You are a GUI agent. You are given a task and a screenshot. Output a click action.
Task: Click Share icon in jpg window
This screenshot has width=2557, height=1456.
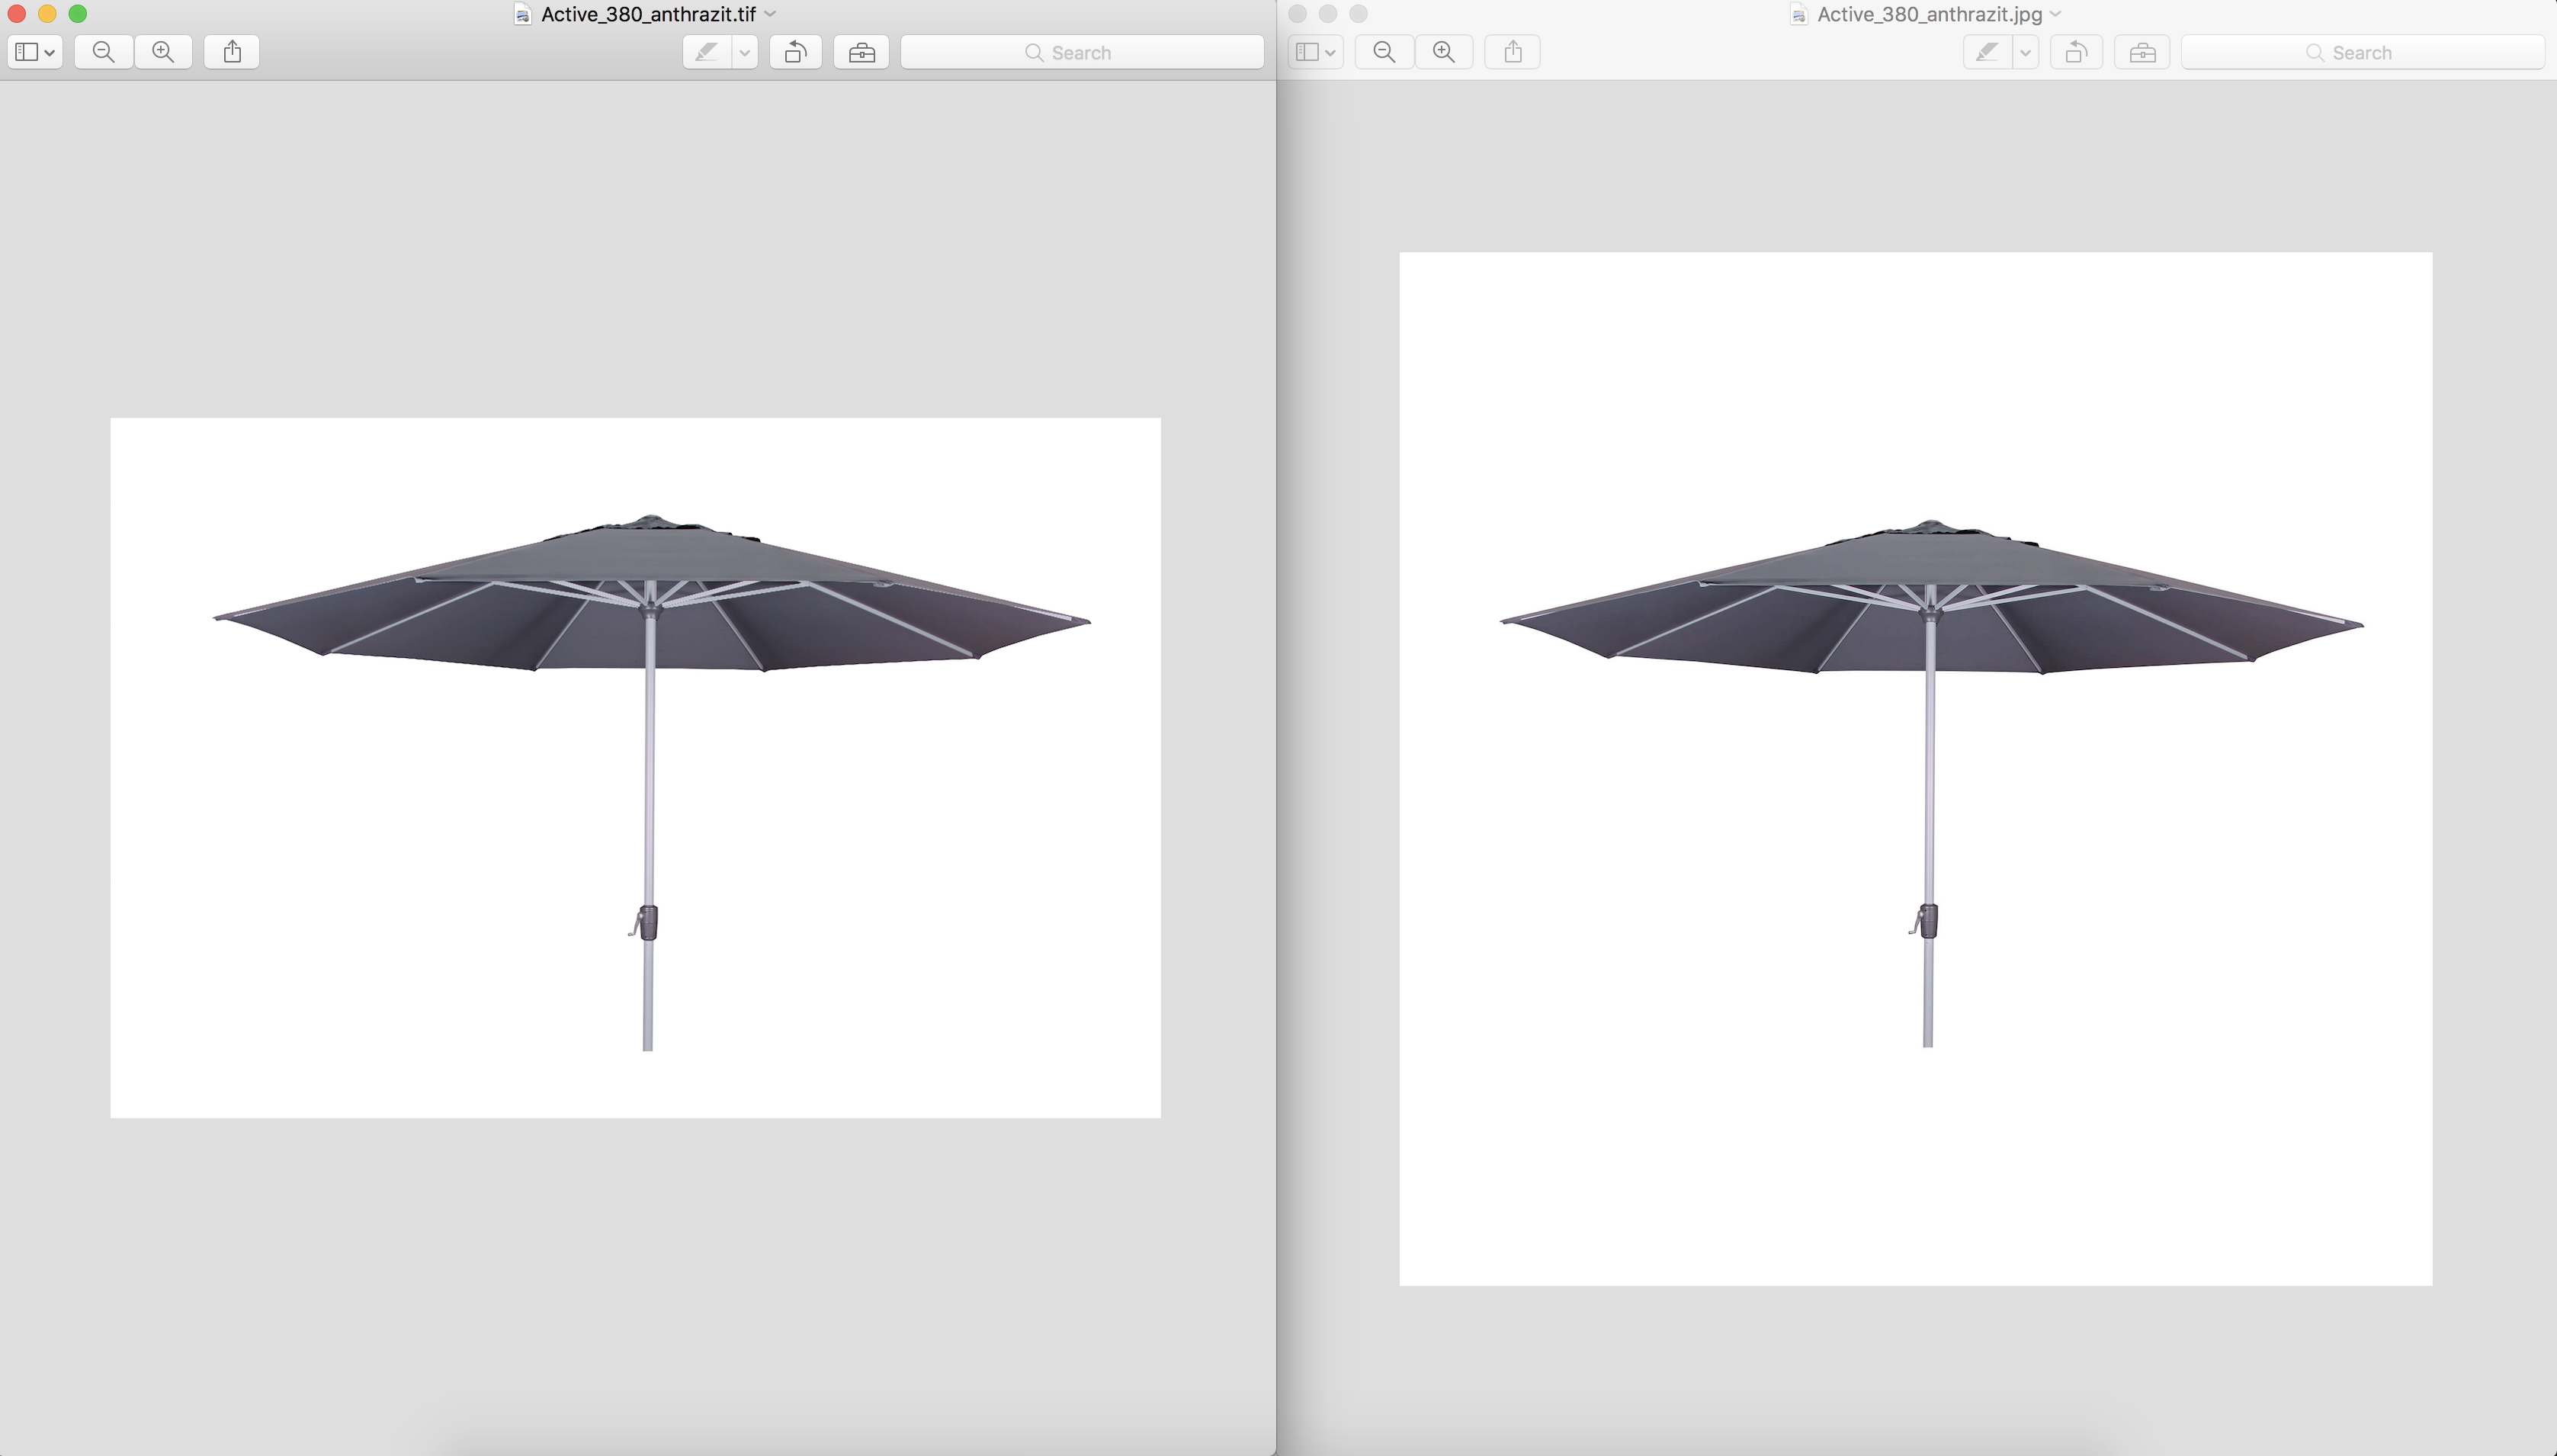pyautogui.click(x=1512, y=52)
